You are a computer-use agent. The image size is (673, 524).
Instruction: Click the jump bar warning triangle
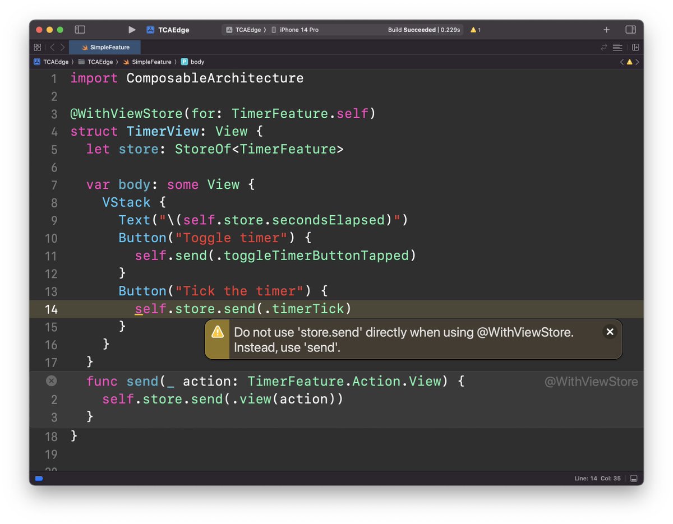pos(629,62)
